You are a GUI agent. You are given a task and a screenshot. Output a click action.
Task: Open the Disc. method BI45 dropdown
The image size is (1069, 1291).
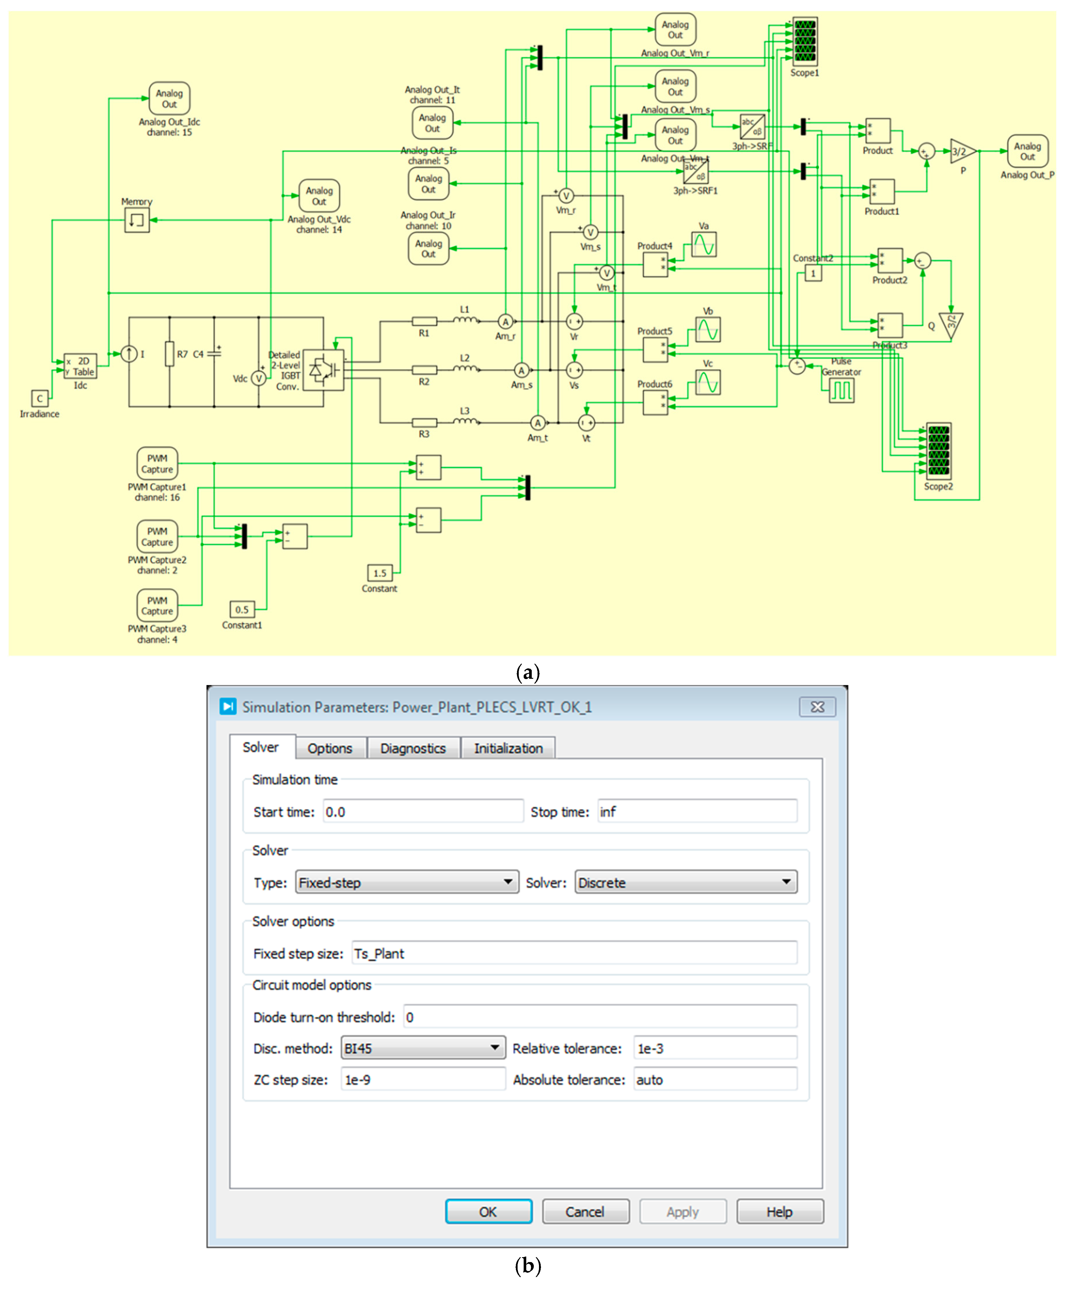tap(423, 1048)
